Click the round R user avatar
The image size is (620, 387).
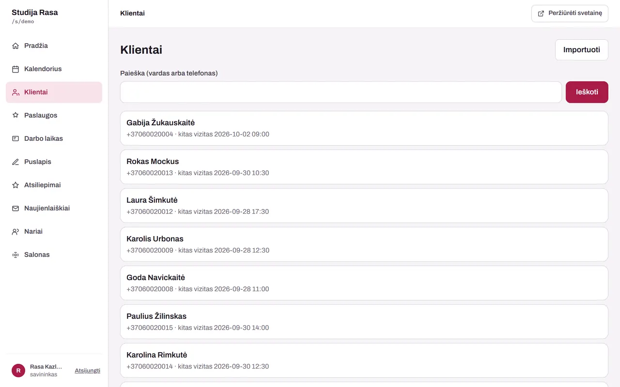click(x=18, y=371)
